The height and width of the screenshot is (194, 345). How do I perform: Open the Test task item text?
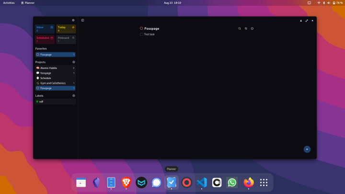coord(149,34)
